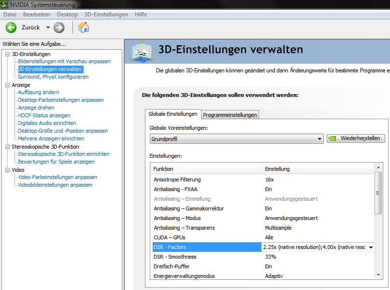Viewport: 390px width, 290px height.
Task: Click the gray Forward arrow icon
Action: (59, 28)
